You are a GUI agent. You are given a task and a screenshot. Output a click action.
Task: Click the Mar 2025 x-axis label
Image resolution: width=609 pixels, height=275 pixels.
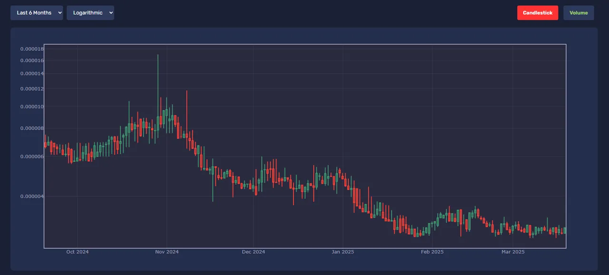(x=513, y=252)
